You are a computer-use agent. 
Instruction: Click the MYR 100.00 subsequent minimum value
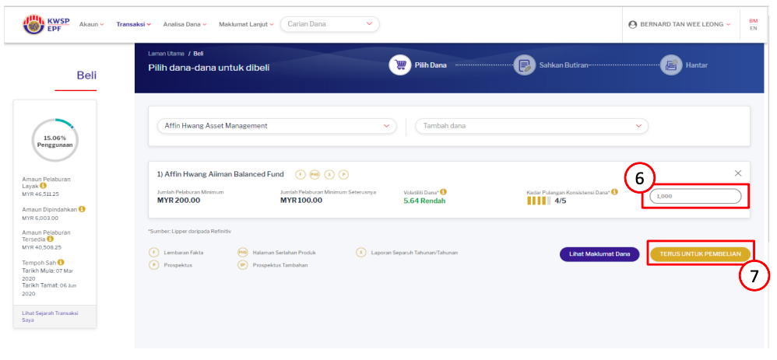coord(301,201)
